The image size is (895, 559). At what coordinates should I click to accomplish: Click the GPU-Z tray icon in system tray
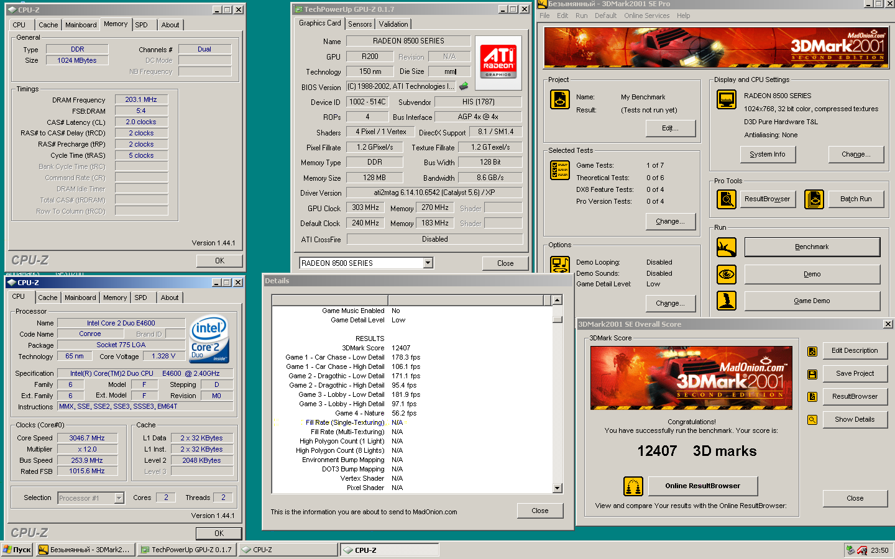coord(850,550)
